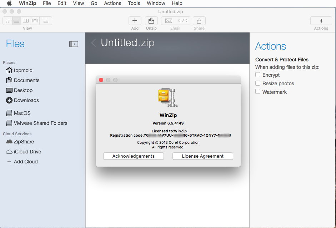Click the Version 6.5.4149 text
The width and height of the screenshot is (336, 228).
coord(168,123)
